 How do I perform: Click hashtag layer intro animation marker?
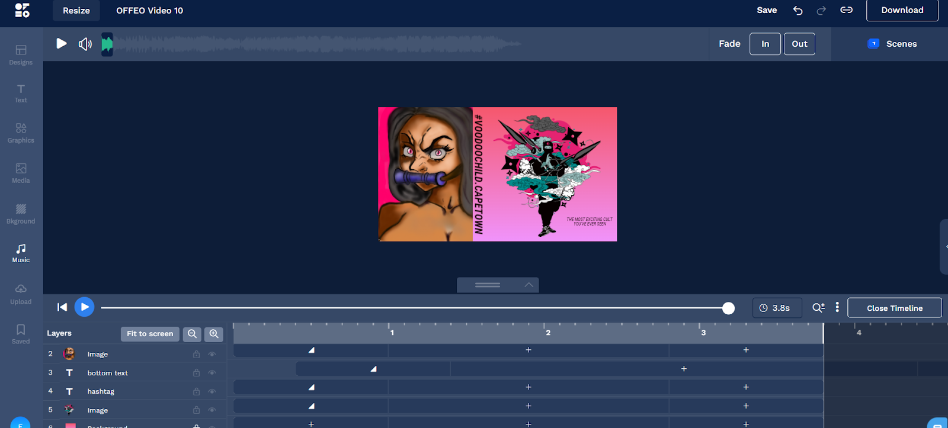pos(311,387)
